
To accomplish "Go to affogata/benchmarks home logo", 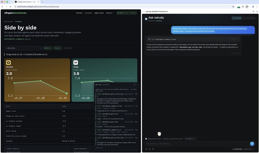I will click(x=15, y=13).
